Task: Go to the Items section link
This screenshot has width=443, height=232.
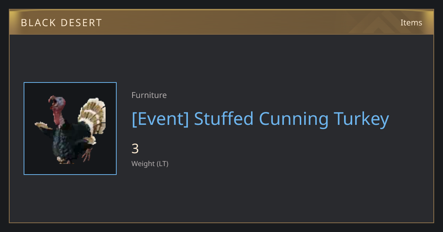Action: tap(411, 22)
